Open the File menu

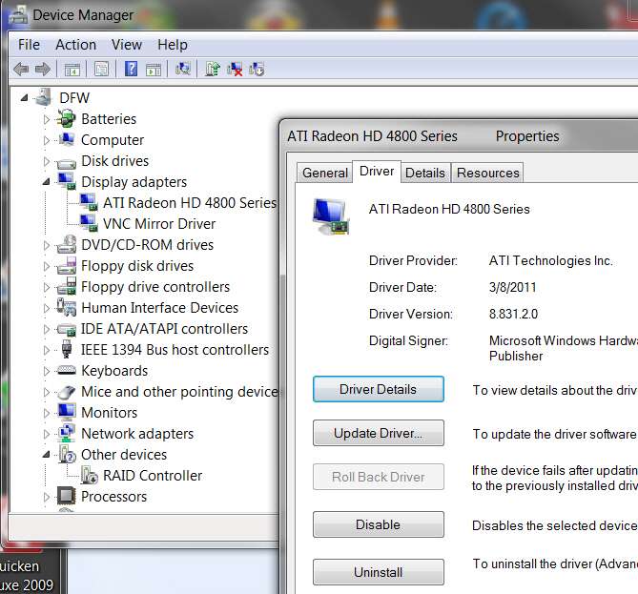(29, 45)
